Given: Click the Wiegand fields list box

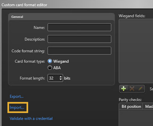Looking at the screenshot, I should 136,51.
